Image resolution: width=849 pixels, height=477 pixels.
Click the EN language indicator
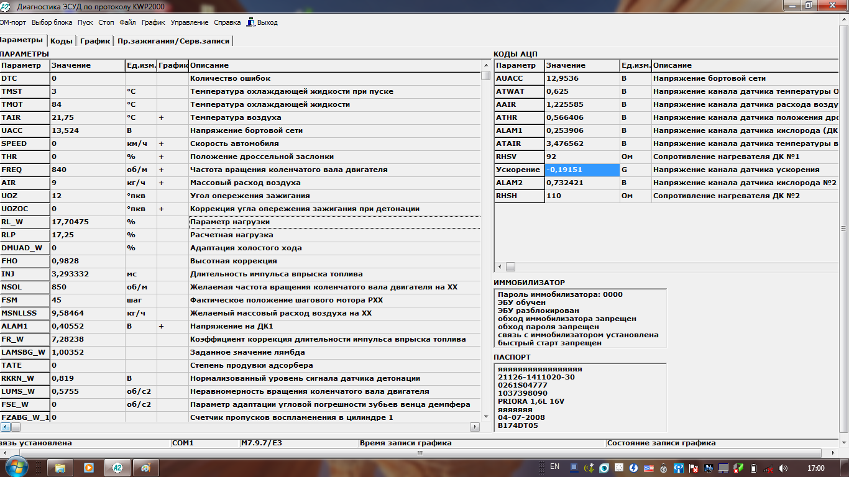click(555, 466)
